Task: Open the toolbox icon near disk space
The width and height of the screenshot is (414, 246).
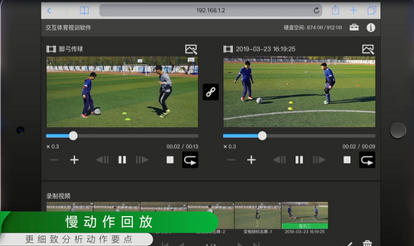Action: point(354,28)
